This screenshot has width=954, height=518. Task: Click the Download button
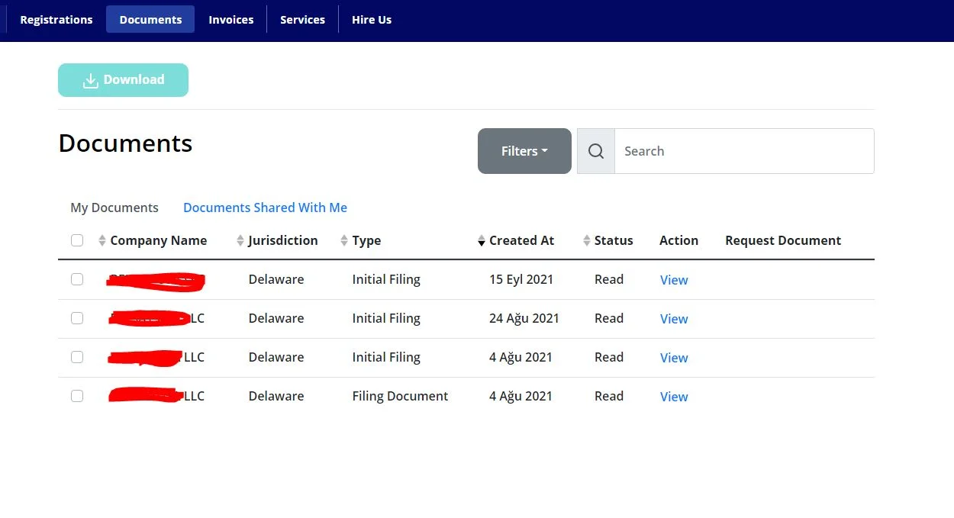point(123,80)
